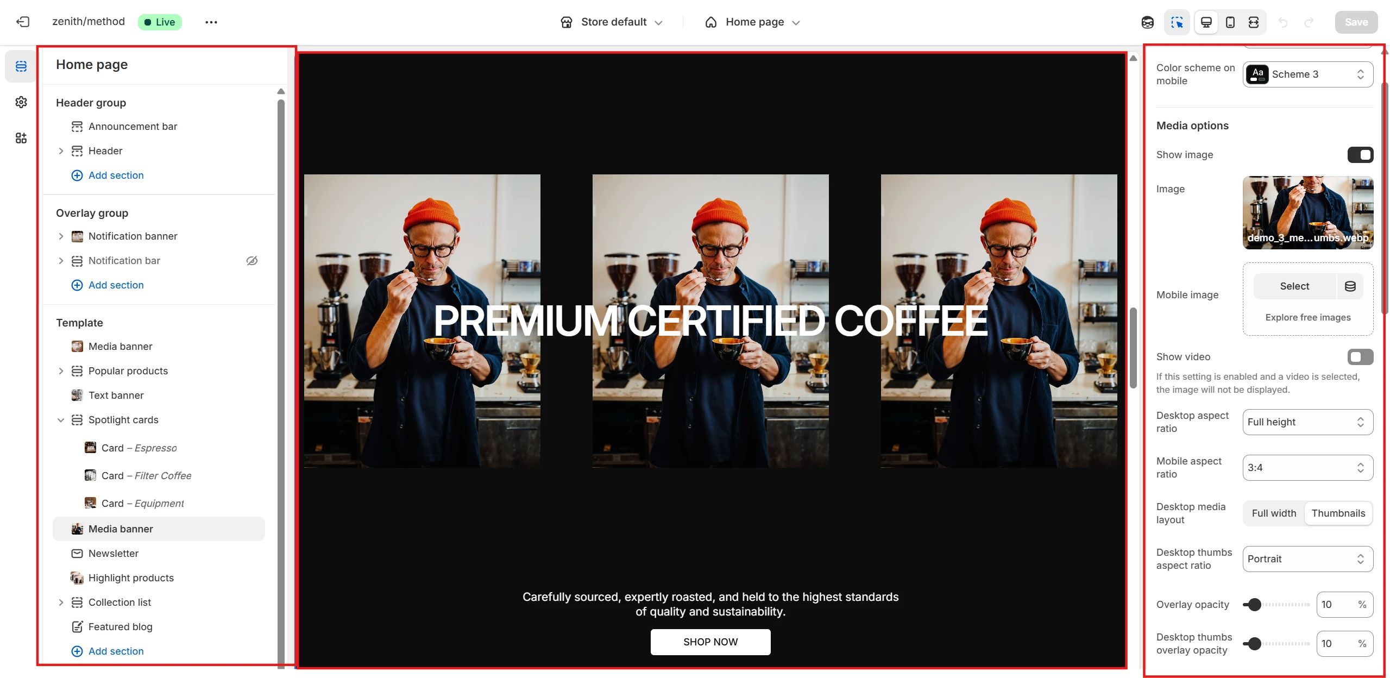Viewport: 1390px width, 678px height.
Task: Click the three-dots more actions icon
Action: click(x=211, y=22)
